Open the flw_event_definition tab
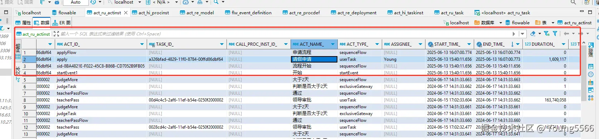This screenshot has height=139, width=599. [248, 13]
